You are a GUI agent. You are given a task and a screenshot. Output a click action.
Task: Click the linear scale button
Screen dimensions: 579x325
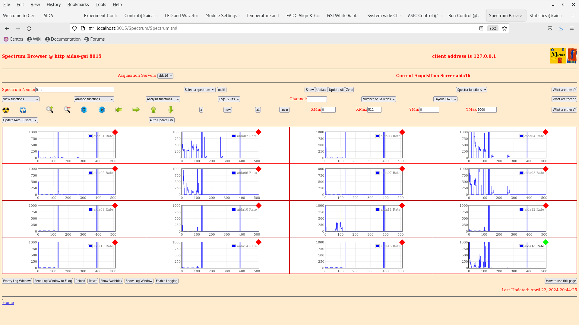click(x=284, y=110)
